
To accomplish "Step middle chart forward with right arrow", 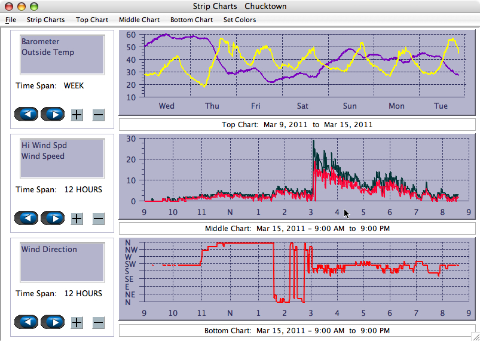I will click(x=53, y=218).
